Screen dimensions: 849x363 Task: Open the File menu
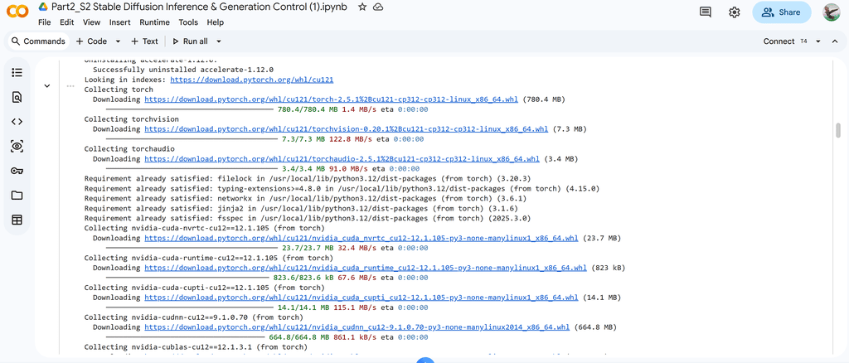click(x=45, y=22)
